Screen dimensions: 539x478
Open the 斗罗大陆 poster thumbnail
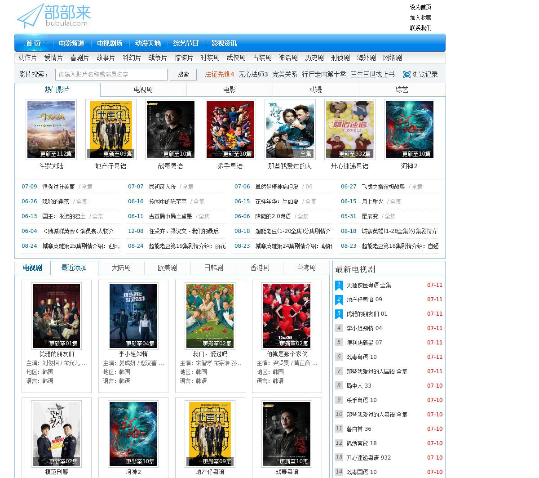point(51,130)
